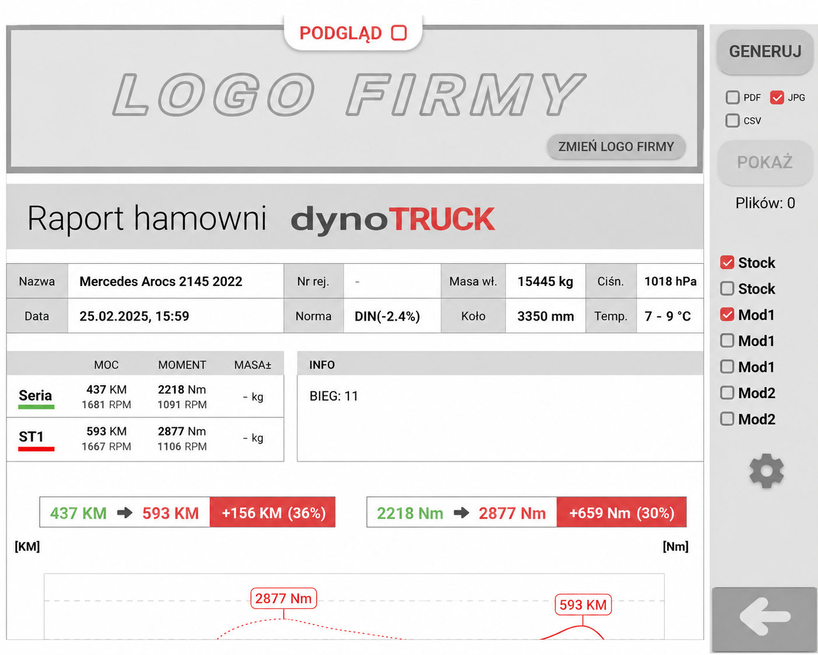This screenshot has height=655, width=818.
Task: Click red '593 KM' in the power summary
Action: (x=170, y=513)
